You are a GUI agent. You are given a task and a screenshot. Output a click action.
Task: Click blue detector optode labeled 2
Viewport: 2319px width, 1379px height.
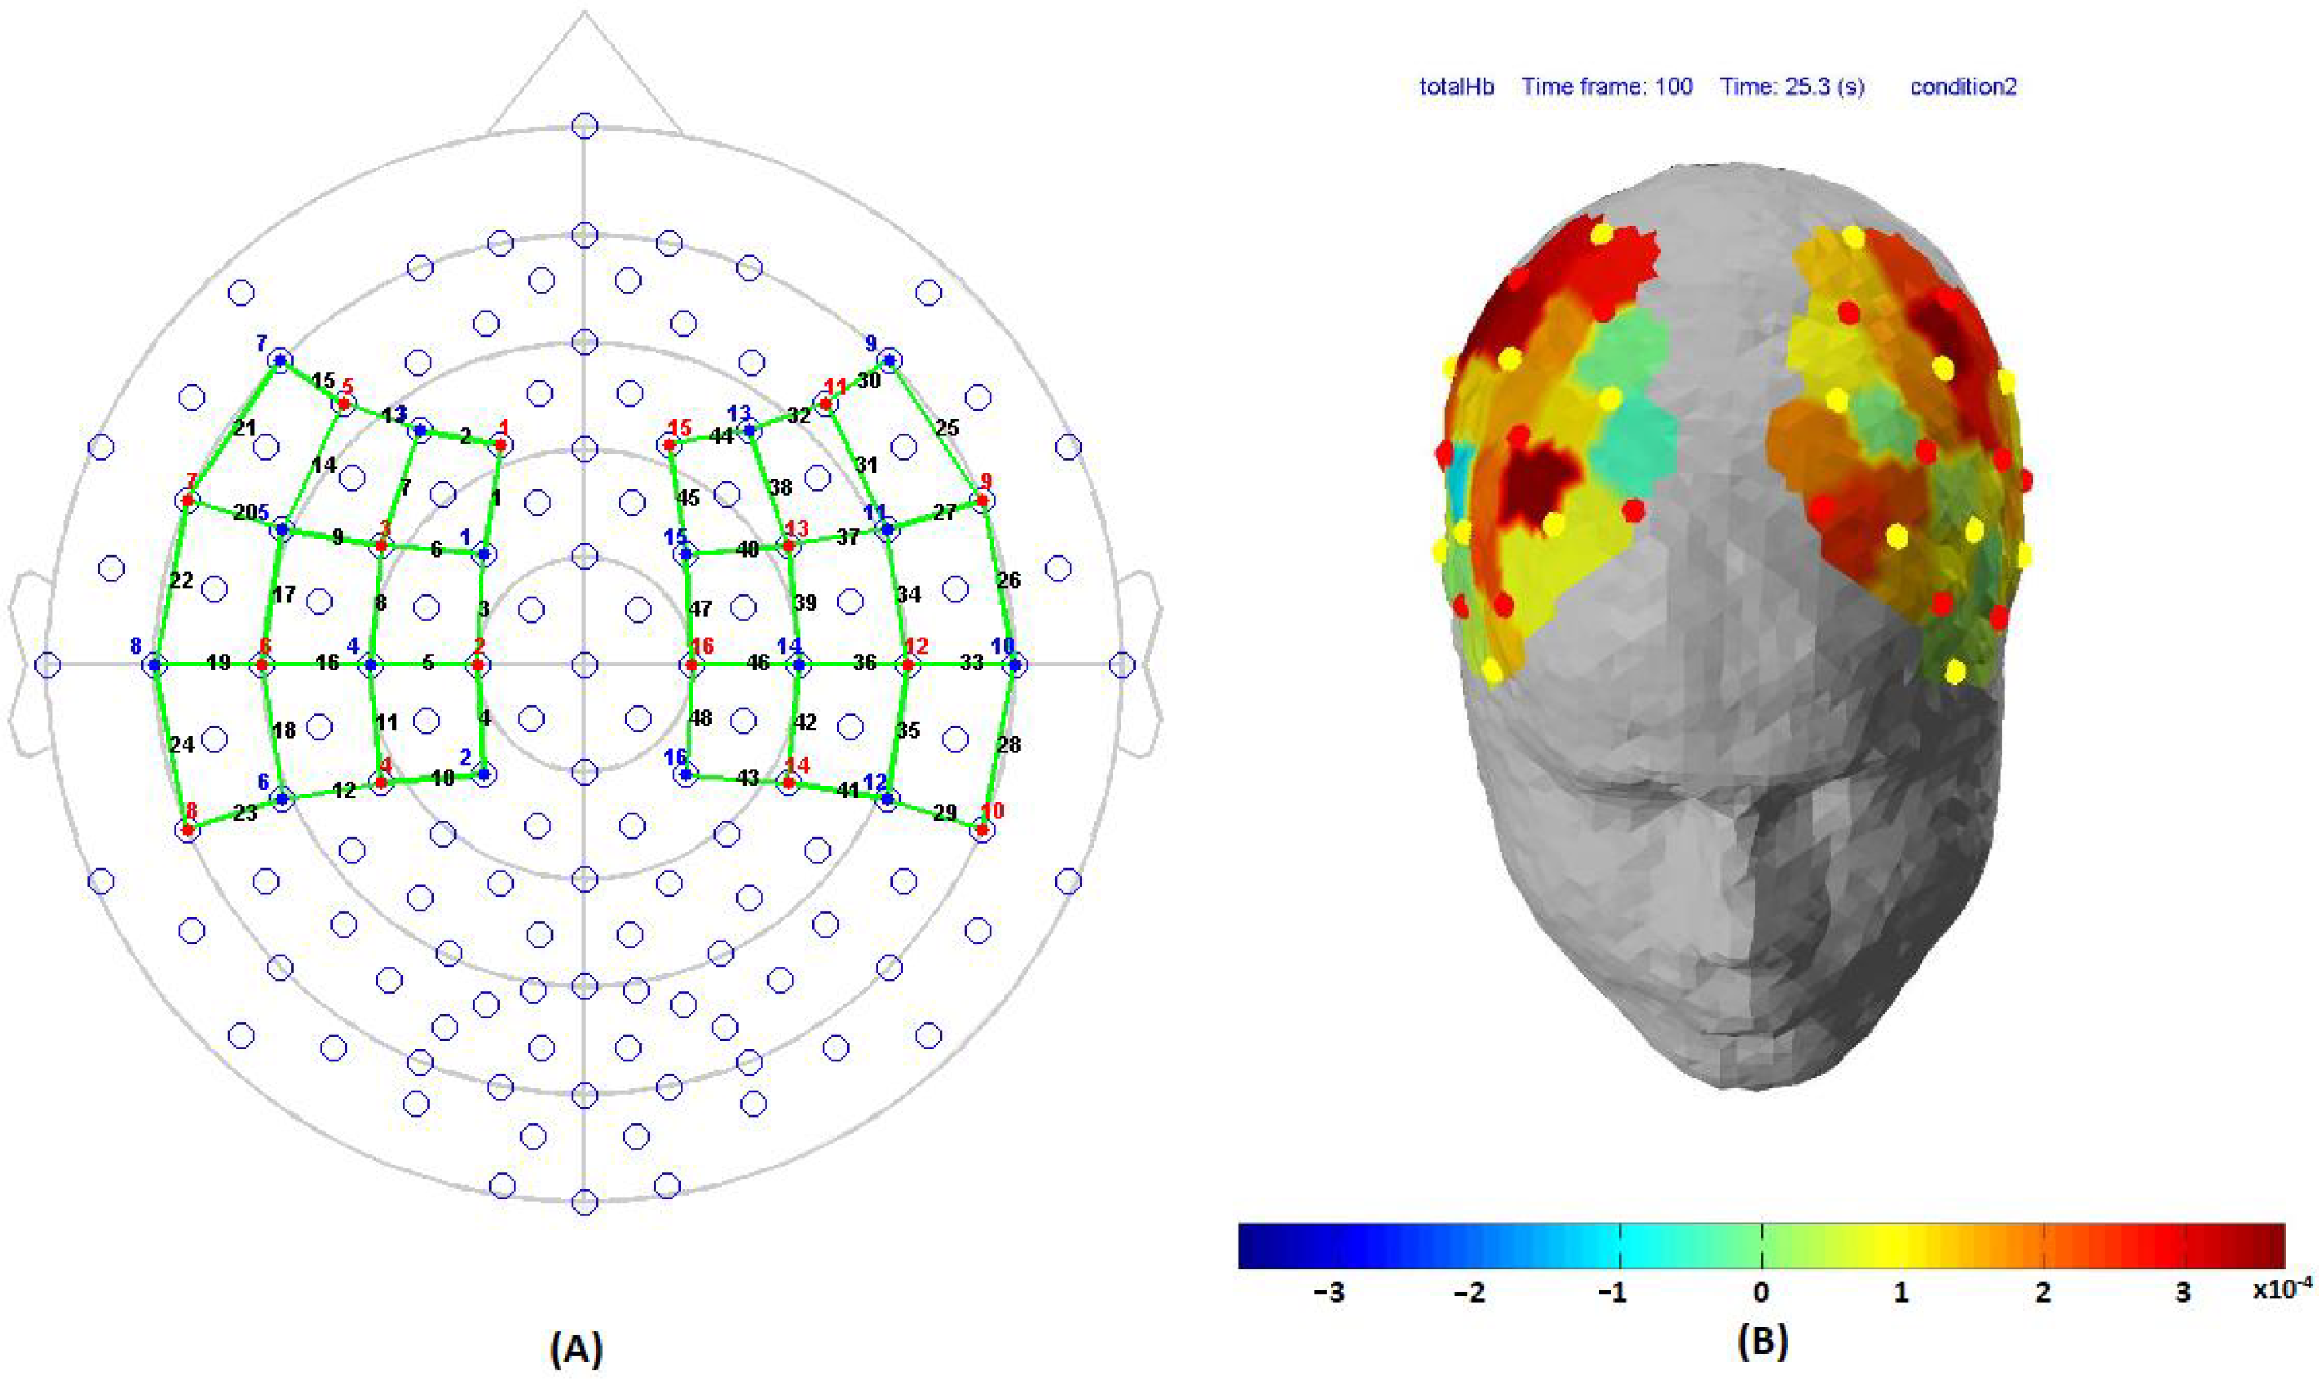[483, 773]
